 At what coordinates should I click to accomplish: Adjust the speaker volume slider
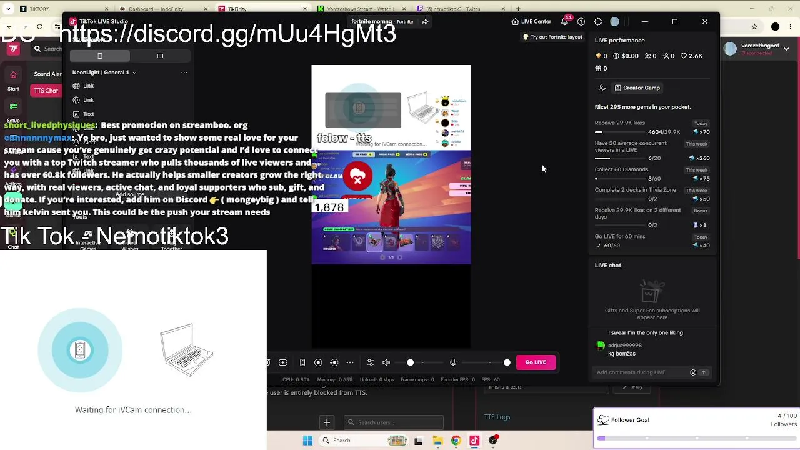[x=419, y=362]
